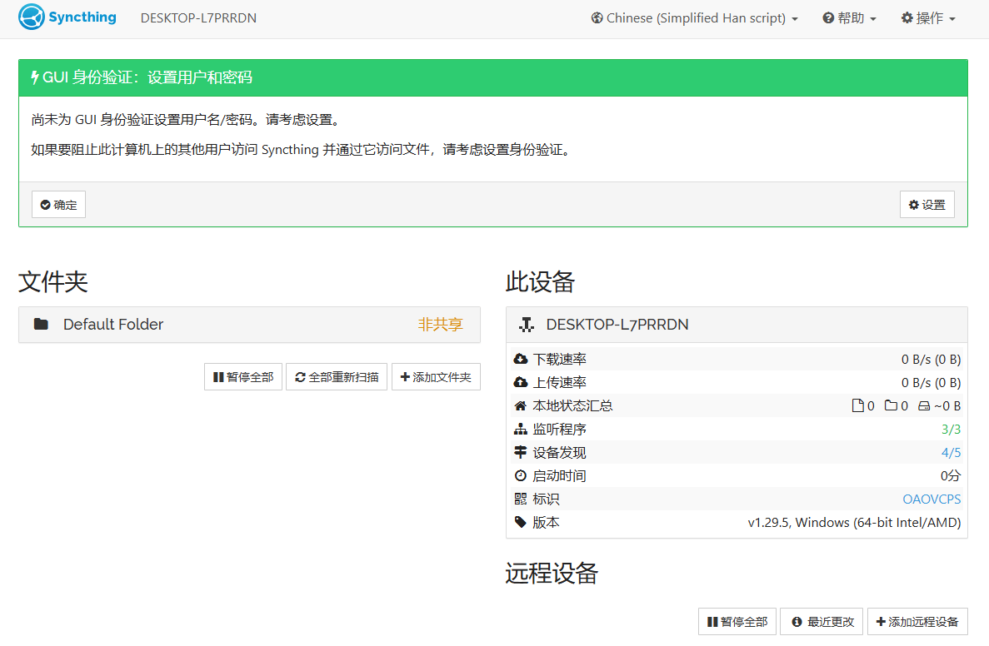The width and height of the screenshot is (989, 646).
Task: Click the download rate cloud icon
Action: coord(521,359)
